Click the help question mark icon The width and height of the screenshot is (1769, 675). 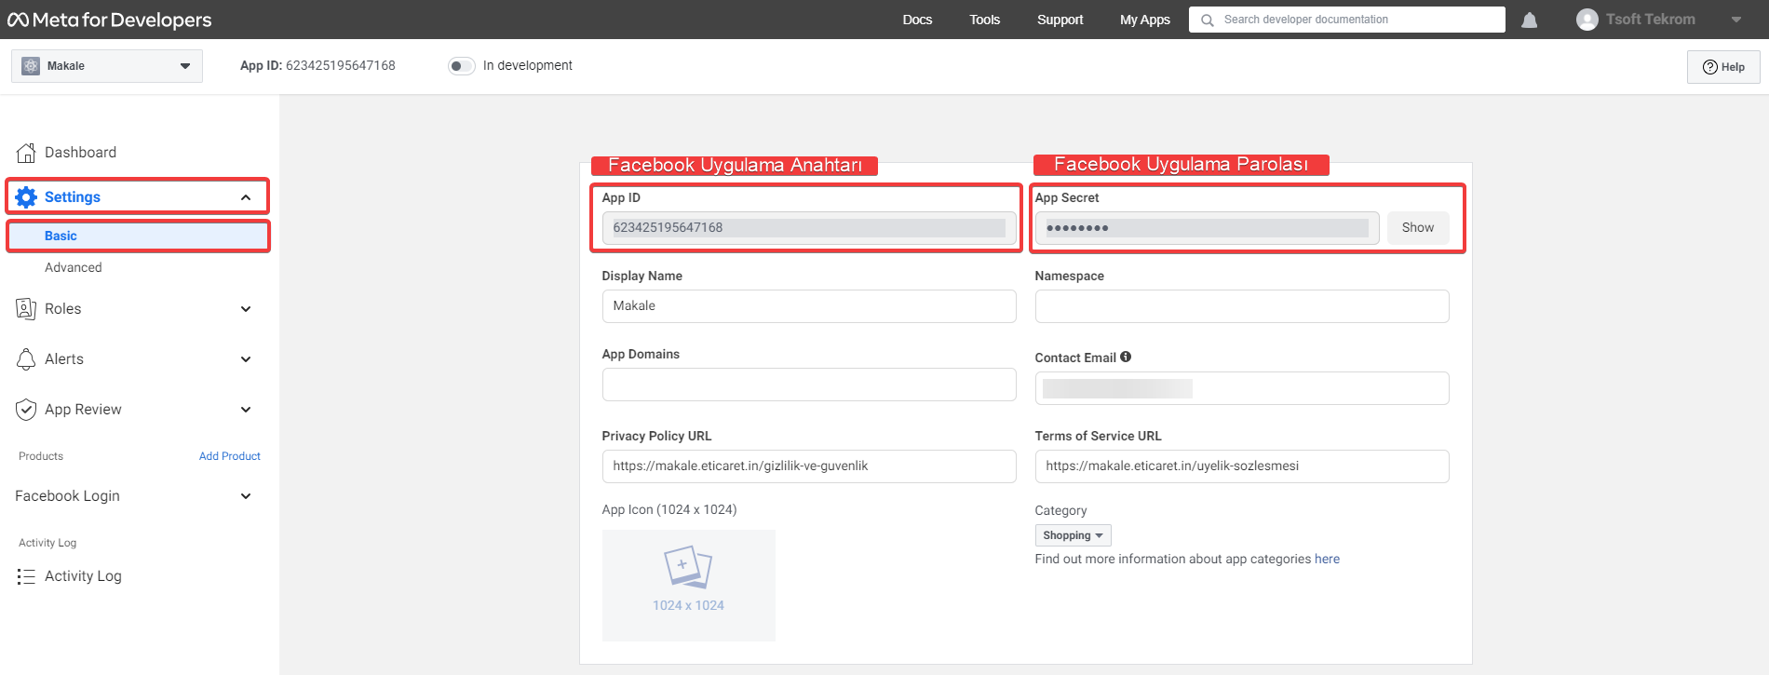pos(1710,67)
